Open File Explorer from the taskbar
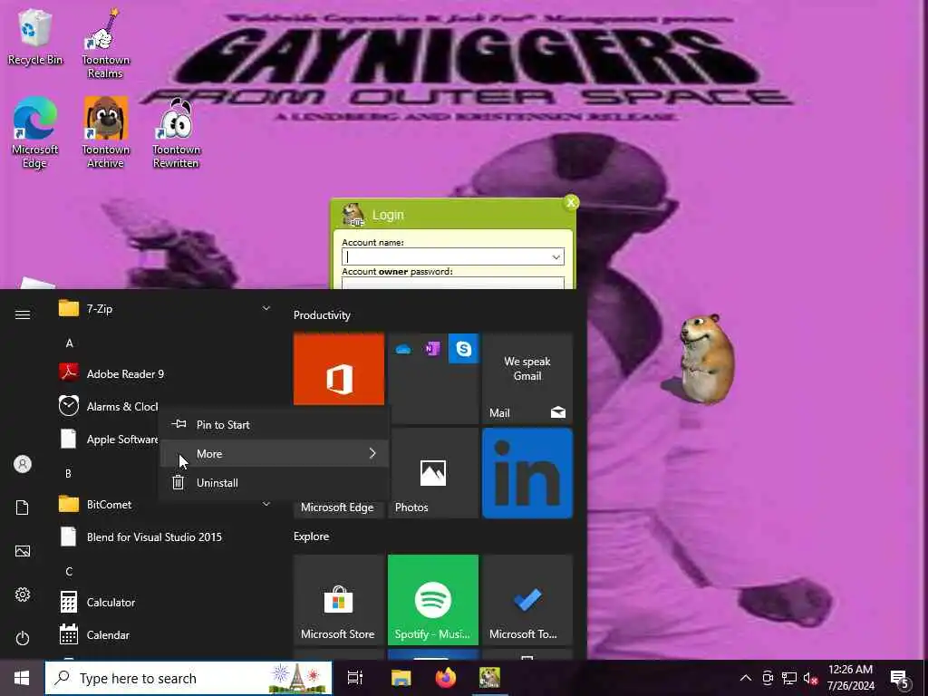928x696 pixels. tap(401, 678)
